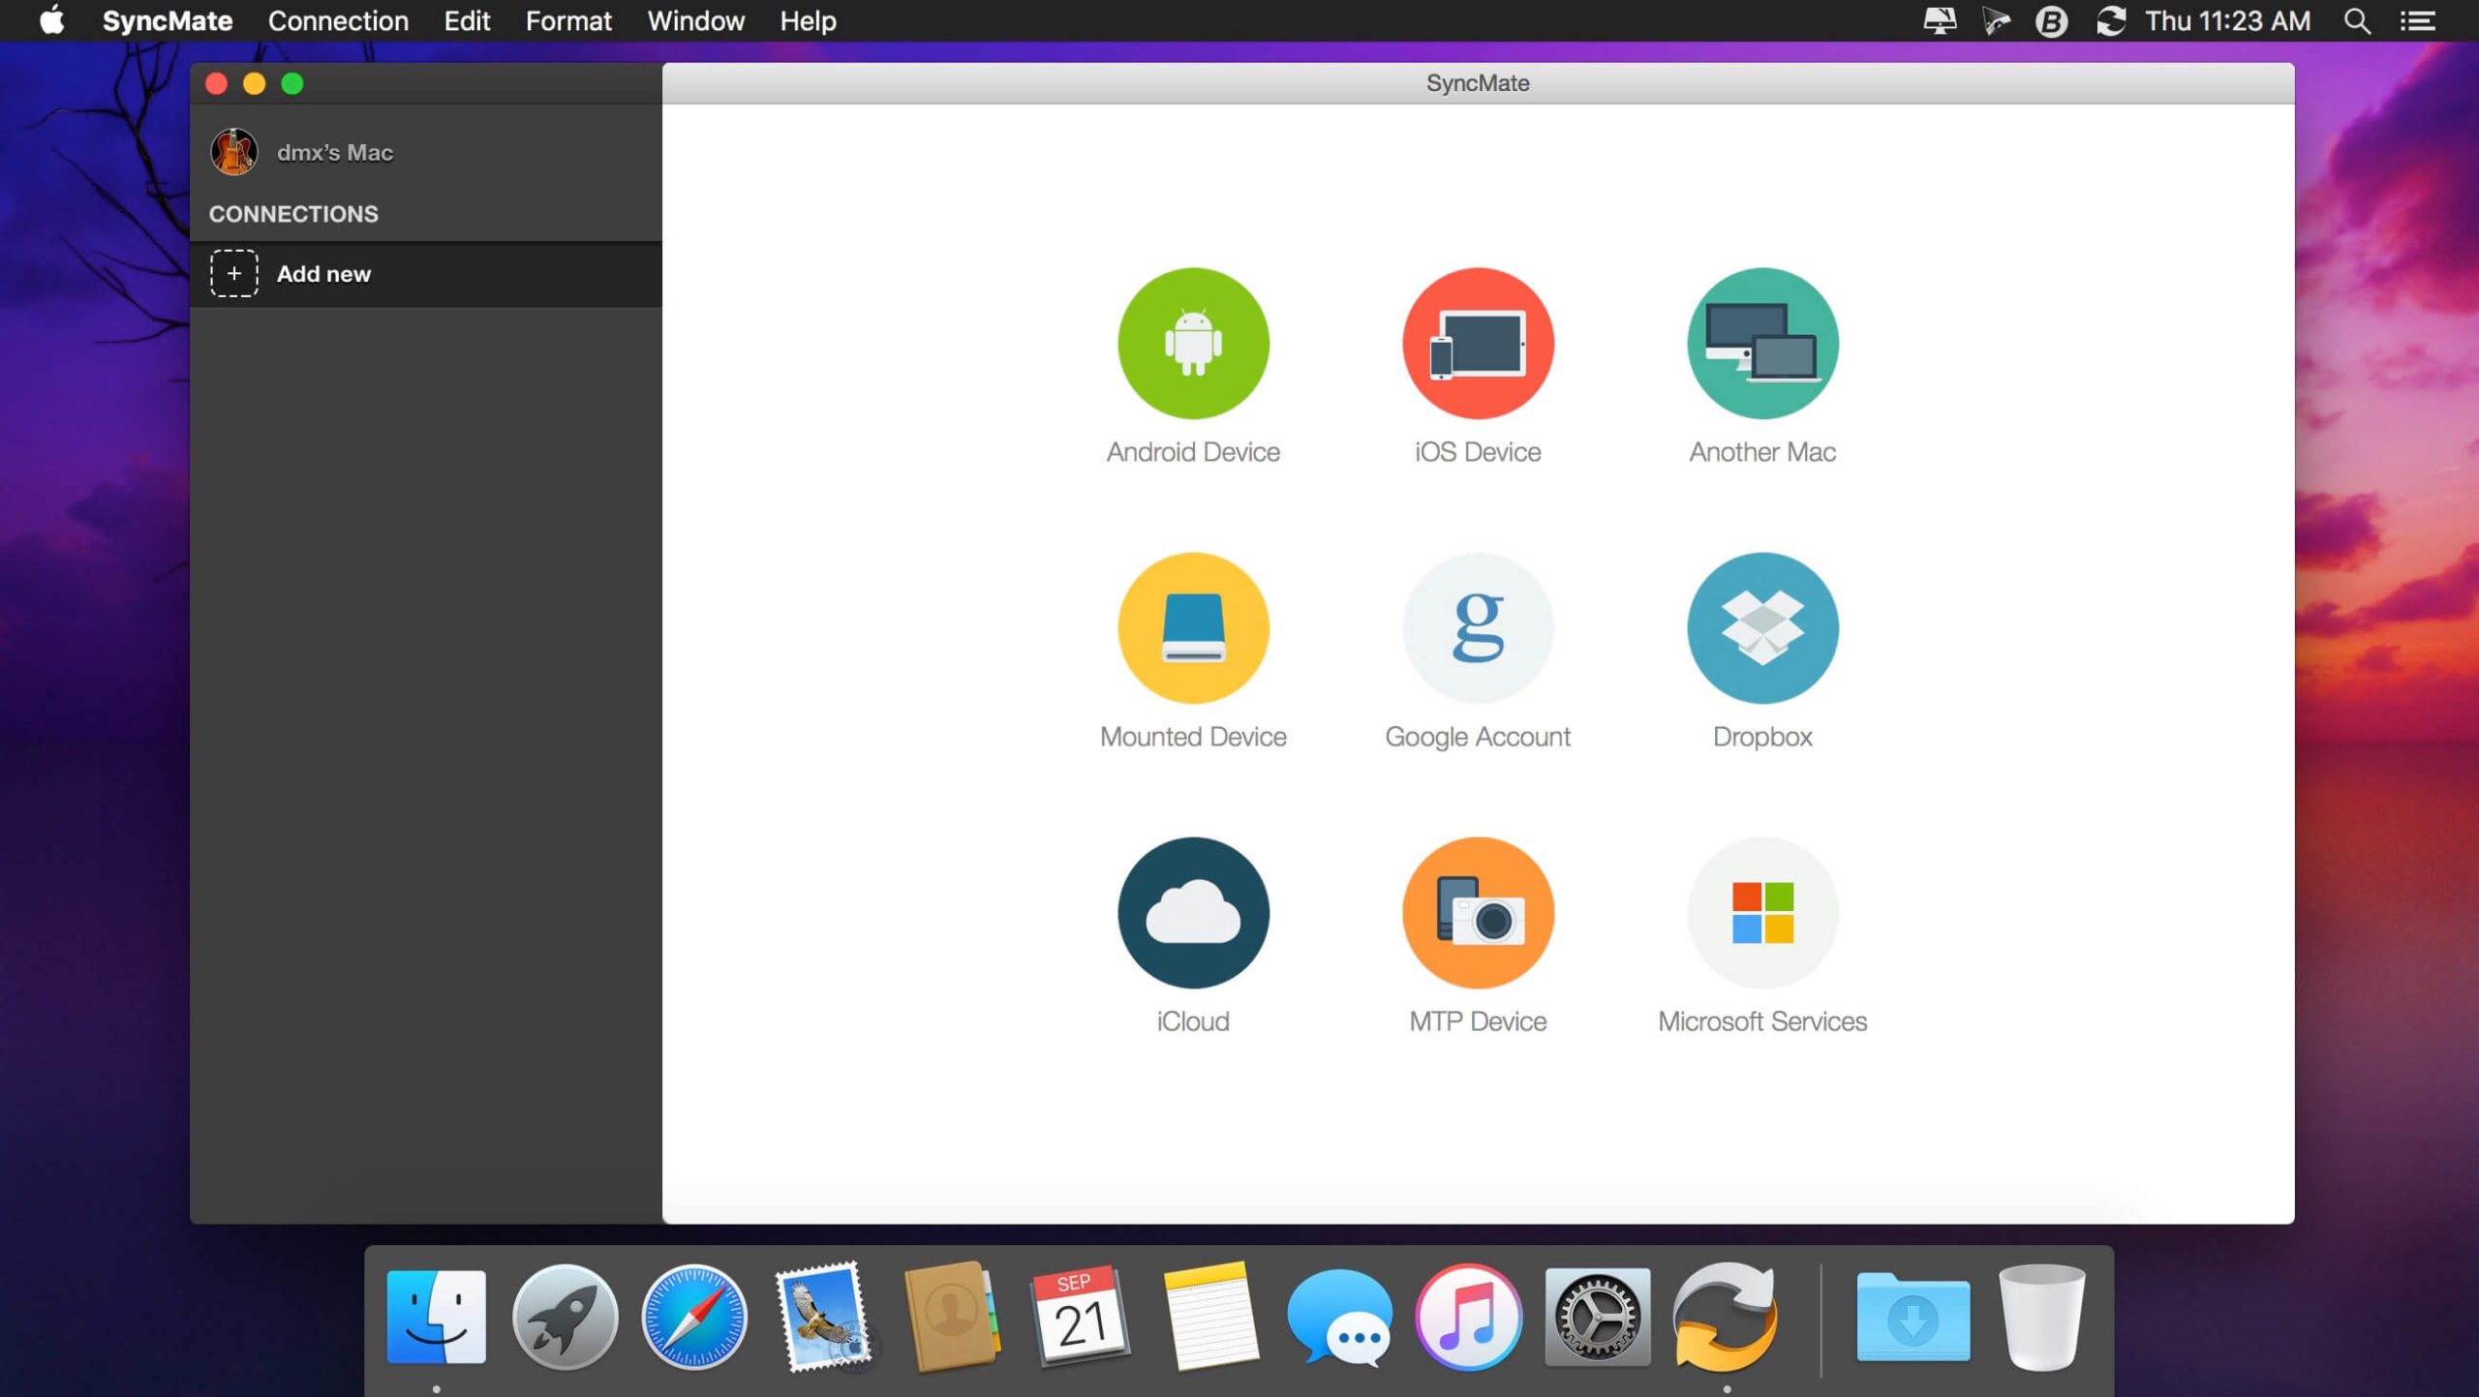Set up a Dropbox connection
Screen dimensions: 2479x1397
pyautogui.click(x=1761, y=627)
